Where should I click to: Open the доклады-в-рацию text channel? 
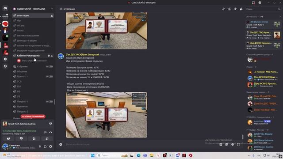coord(33,41)
